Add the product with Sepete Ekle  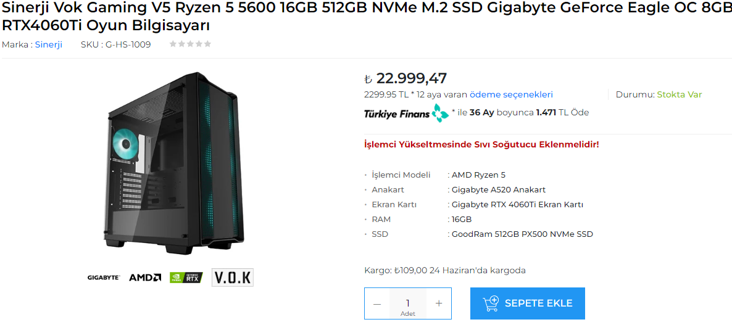tap(528, 303)
